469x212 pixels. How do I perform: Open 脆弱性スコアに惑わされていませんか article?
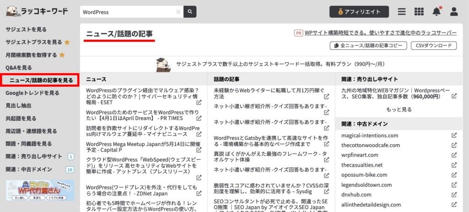[x=271, y=188]
